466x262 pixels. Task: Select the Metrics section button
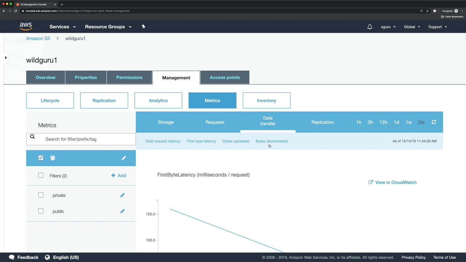coord(212,100)
